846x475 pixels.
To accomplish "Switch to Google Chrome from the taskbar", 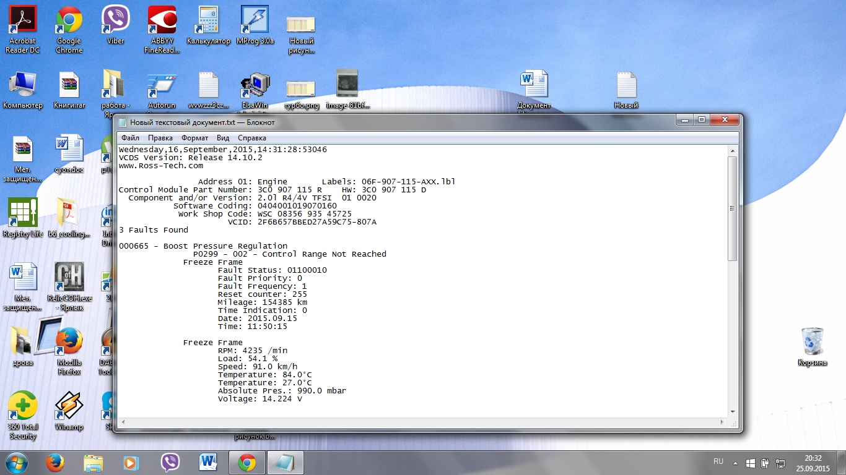I will [x=247, y=463].
